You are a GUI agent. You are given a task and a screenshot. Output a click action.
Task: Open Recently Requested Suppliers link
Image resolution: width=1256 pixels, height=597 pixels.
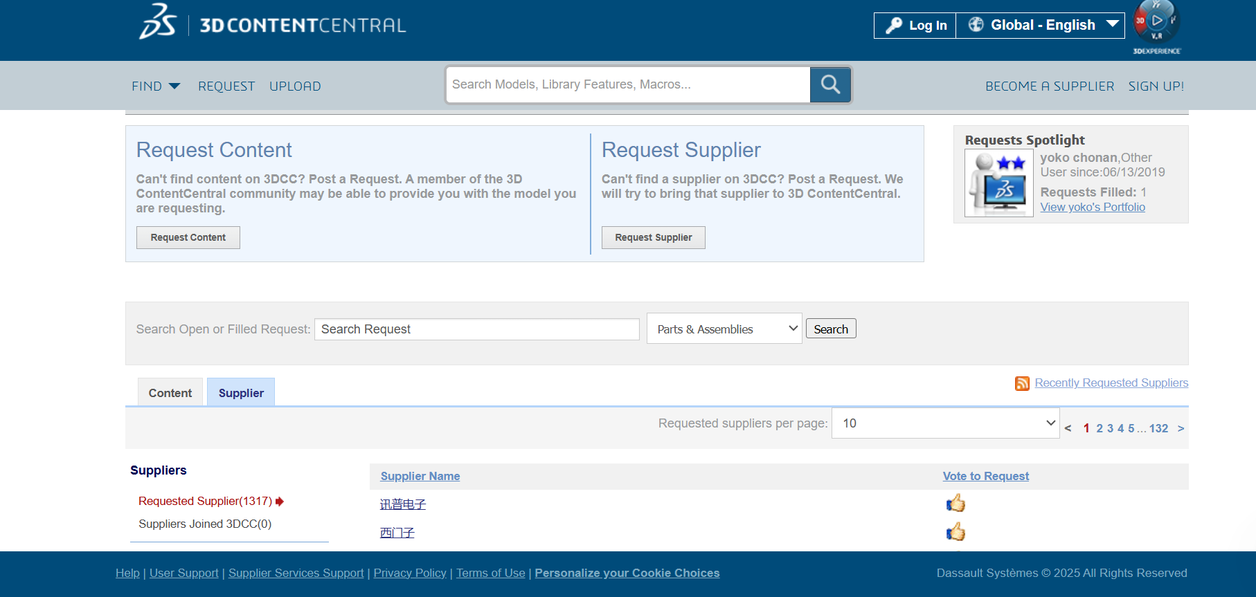click(1111, 383)
